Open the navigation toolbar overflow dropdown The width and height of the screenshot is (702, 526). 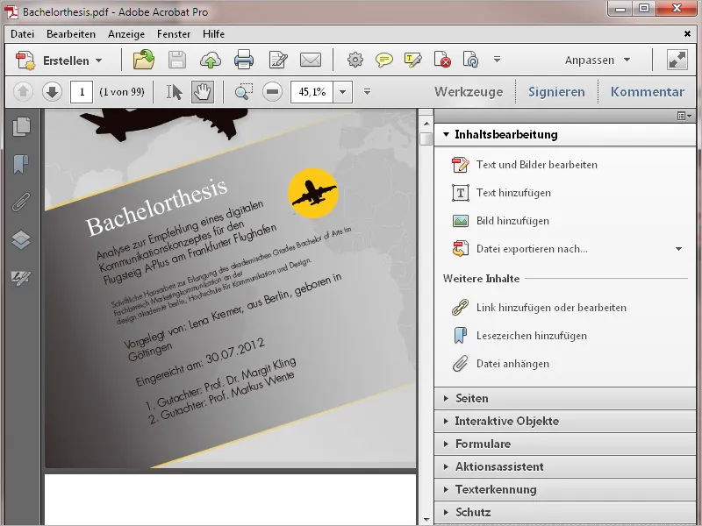click(x=367, y=92)
